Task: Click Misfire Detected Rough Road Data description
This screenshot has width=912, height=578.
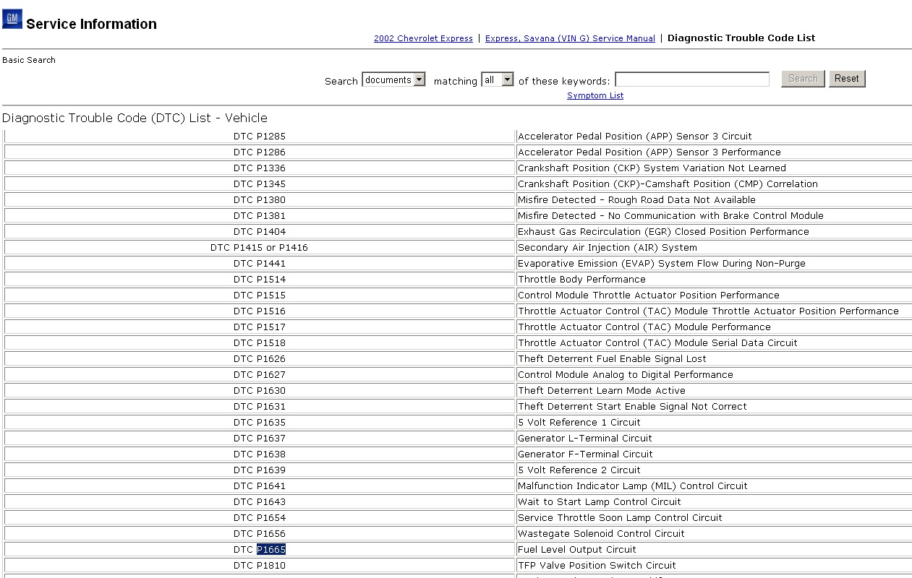Action: pyautogui.click(x=636, y=199)
